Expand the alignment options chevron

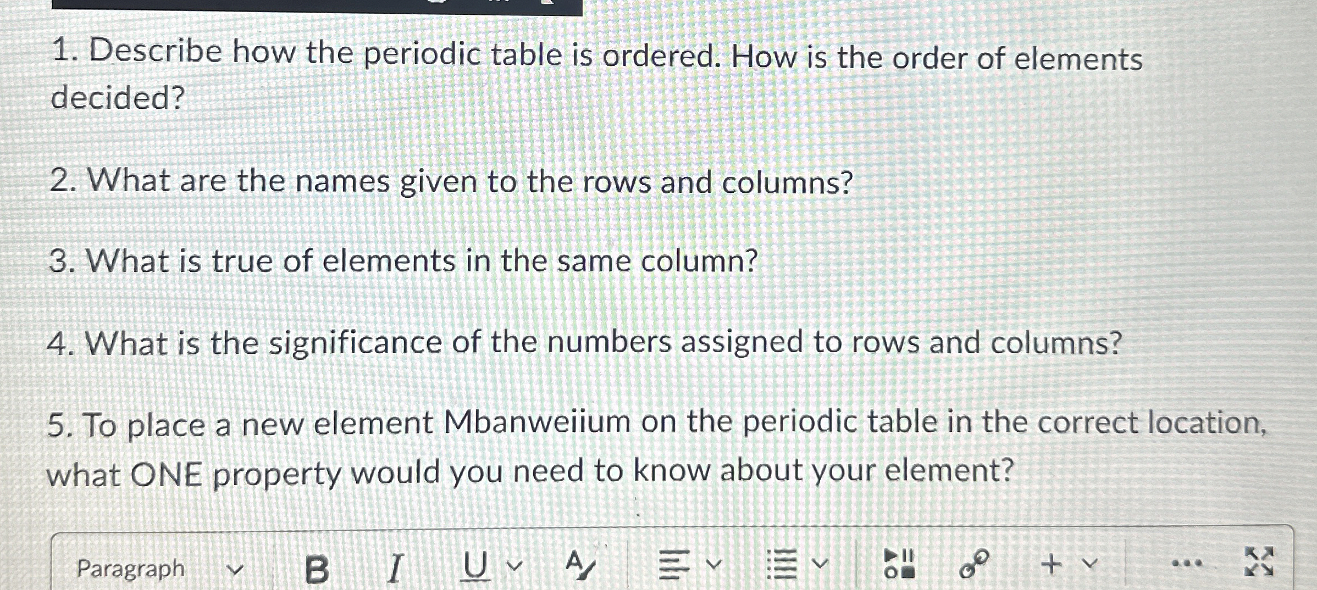click(x=713, y=564)
